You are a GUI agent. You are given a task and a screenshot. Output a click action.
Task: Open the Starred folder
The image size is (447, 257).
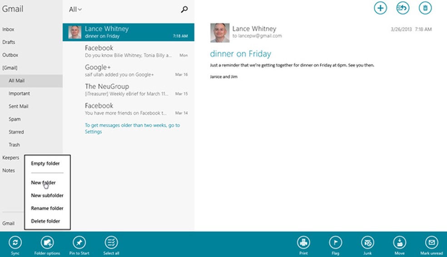tap(16, 132)
